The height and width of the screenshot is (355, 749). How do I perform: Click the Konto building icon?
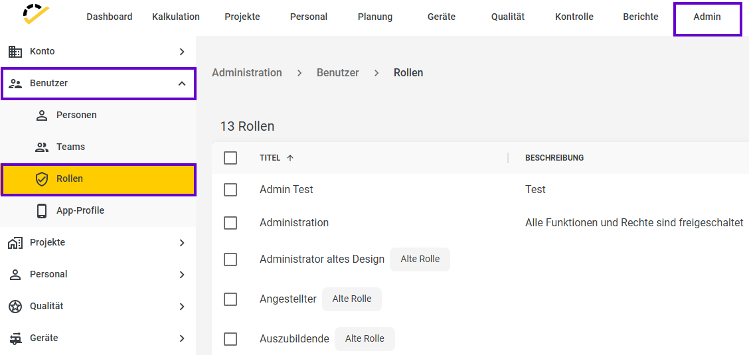[15, 52]
